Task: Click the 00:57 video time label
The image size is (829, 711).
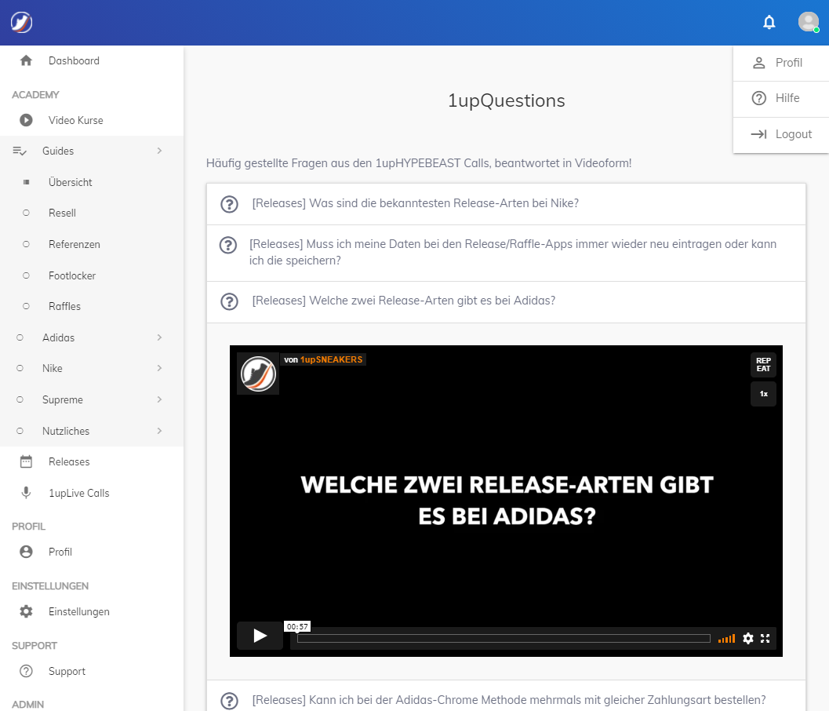Action: click(x=297, y=627)
